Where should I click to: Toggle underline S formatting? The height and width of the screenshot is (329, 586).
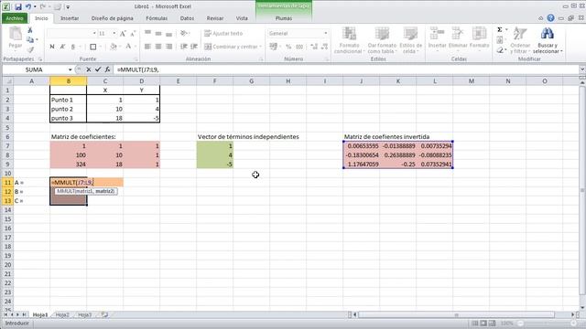73,47
